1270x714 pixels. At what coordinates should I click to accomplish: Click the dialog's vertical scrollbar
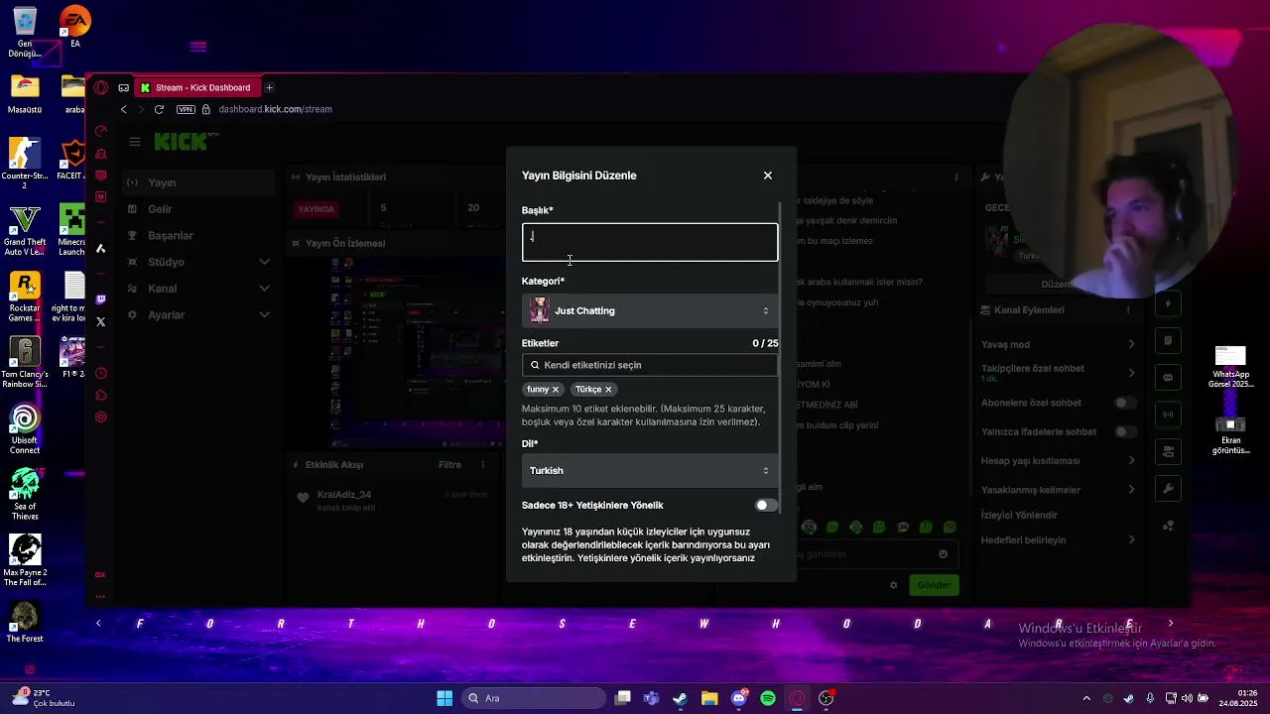click(782, 357)
